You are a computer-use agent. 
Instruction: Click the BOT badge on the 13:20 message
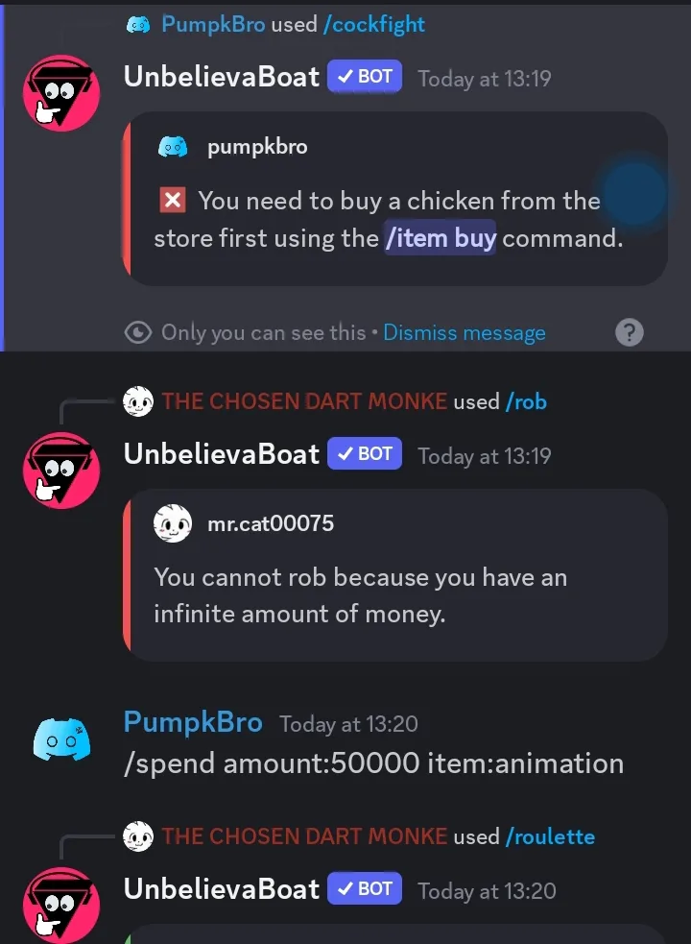[365, 888]
